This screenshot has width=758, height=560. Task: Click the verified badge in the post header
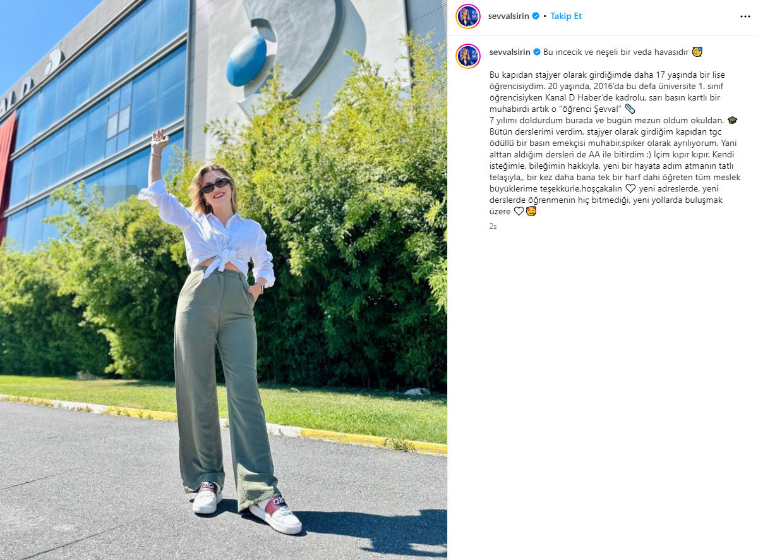point(536,16)
